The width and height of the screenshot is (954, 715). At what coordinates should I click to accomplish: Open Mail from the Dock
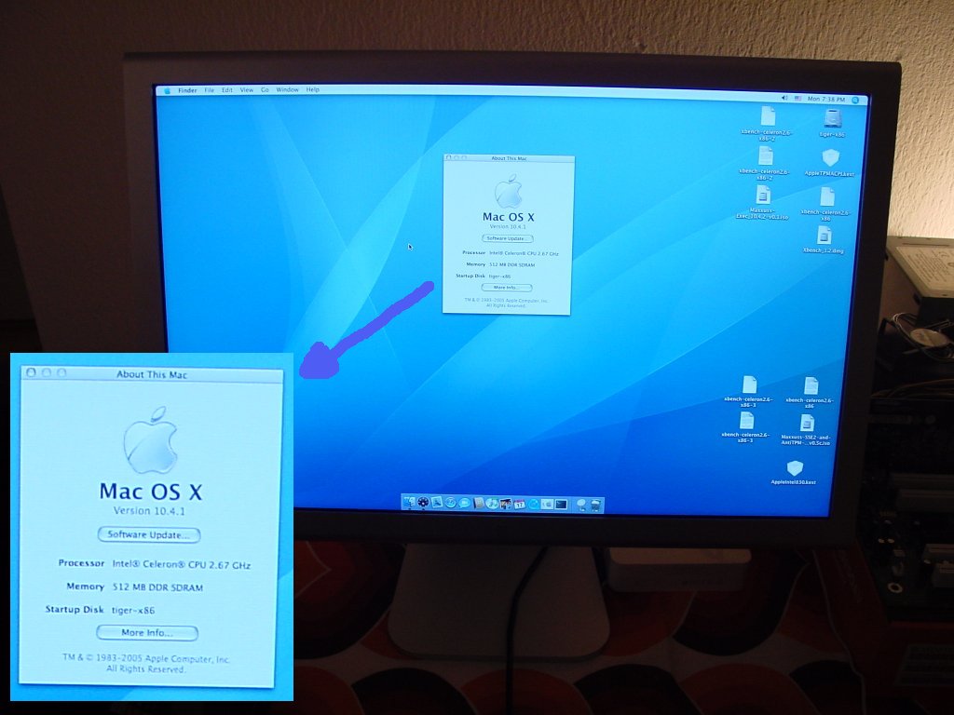point(437,503)
